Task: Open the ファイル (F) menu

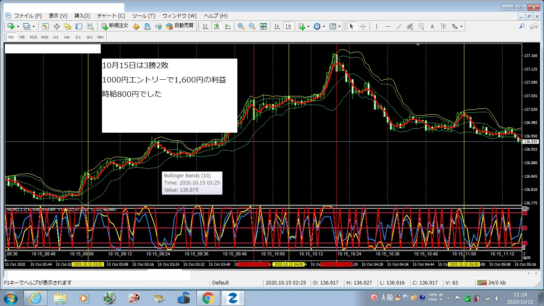Action: tap(28, 16)
